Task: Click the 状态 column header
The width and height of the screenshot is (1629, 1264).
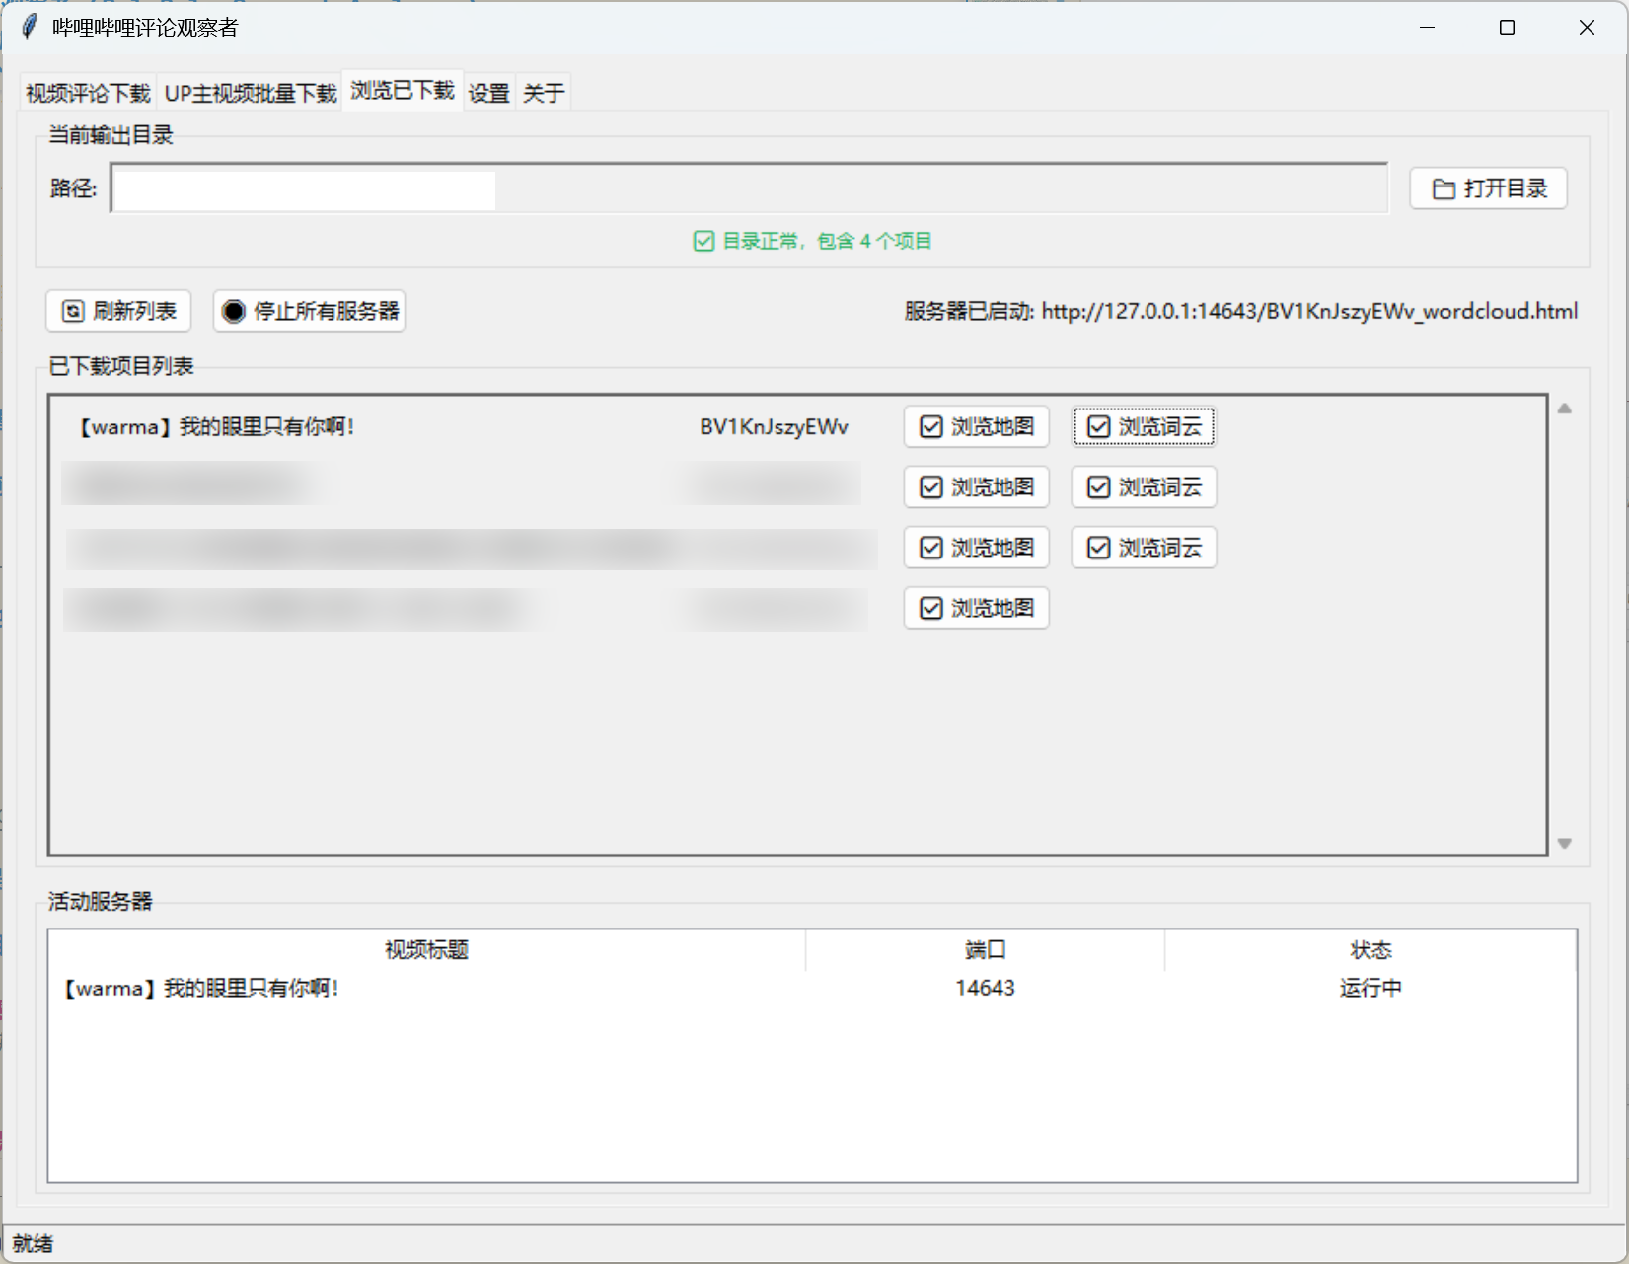Action: [x=1370, y=949]
